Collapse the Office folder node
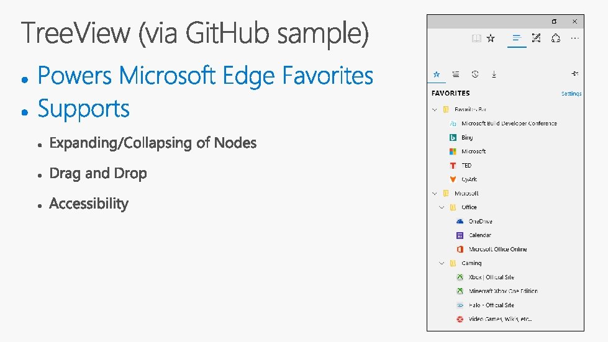 (442, 207)
